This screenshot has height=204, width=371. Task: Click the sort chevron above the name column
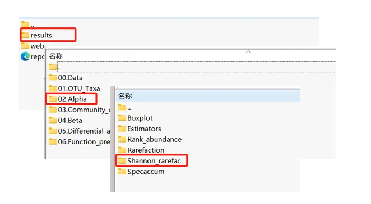pyautogui.click(x=248, y=51)
